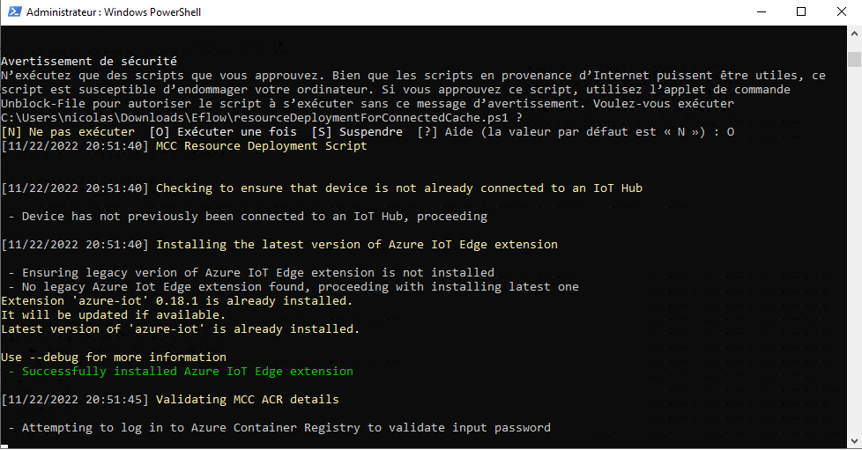Click the '[N] Ne pas exécuter' option

pyautogui.click(x=69, y=132)
